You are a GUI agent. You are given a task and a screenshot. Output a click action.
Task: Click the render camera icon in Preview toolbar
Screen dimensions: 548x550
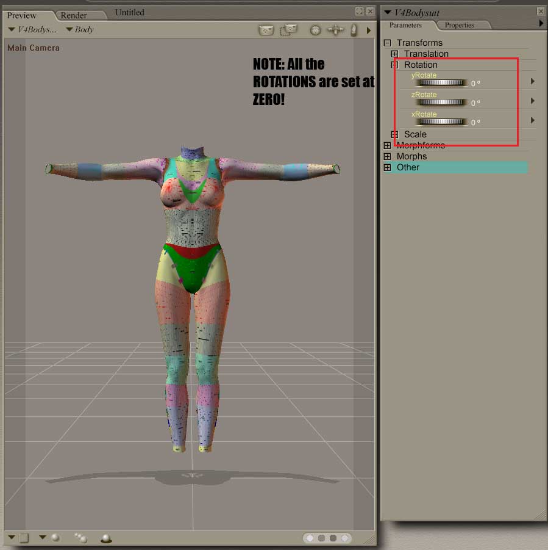[x=265, y=29]
